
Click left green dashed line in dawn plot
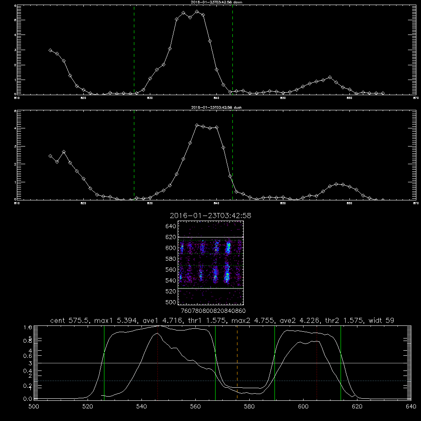click(134, 50)
